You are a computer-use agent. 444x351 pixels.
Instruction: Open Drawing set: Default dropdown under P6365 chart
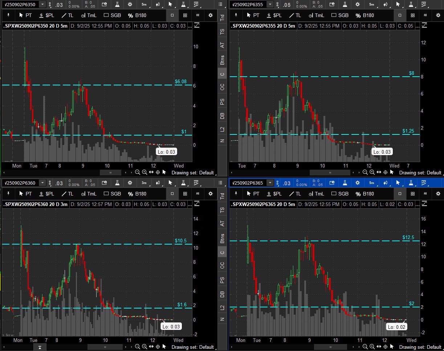(x=420, y=347)
